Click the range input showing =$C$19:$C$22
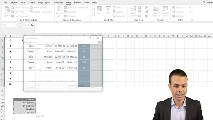The image size is (213, 120). coord(61,43)
